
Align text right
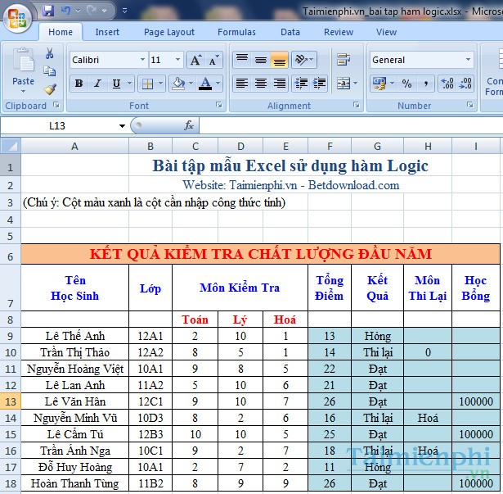tap(280, 84)
